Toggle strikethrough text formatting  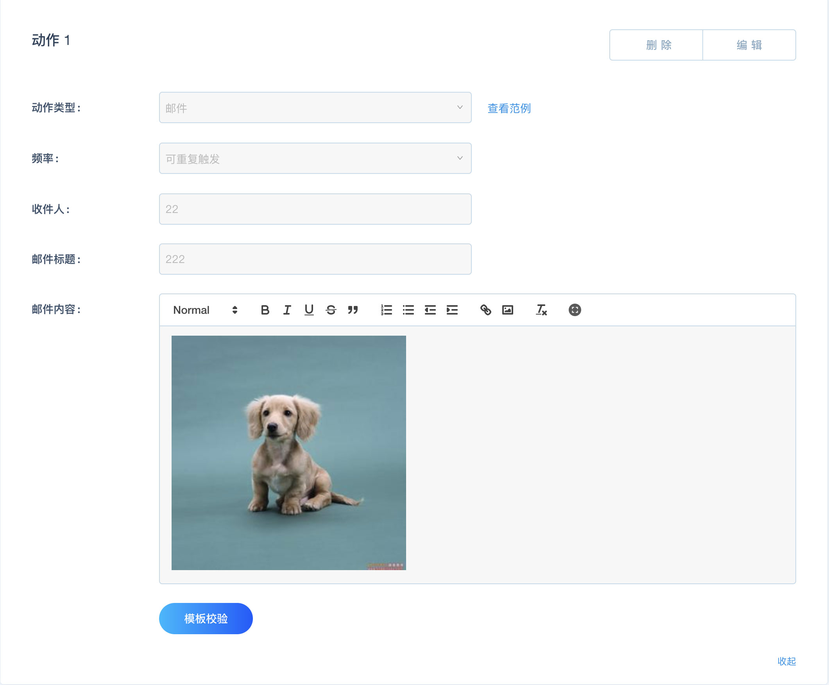click(331, 311)
